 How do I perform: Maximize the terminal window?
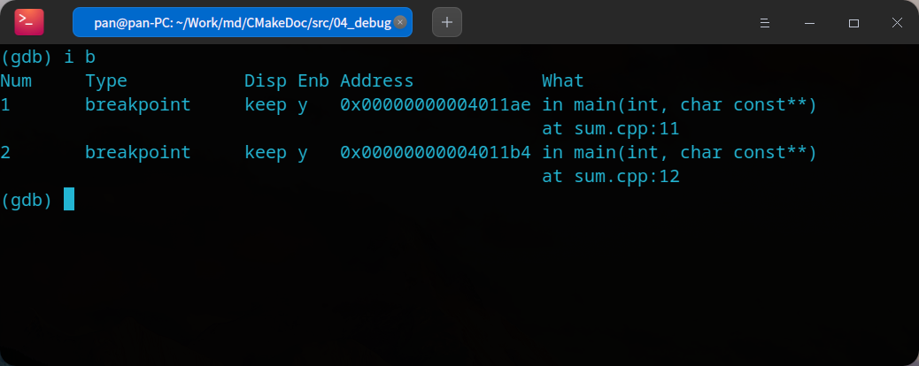click(x=854, y=23)
